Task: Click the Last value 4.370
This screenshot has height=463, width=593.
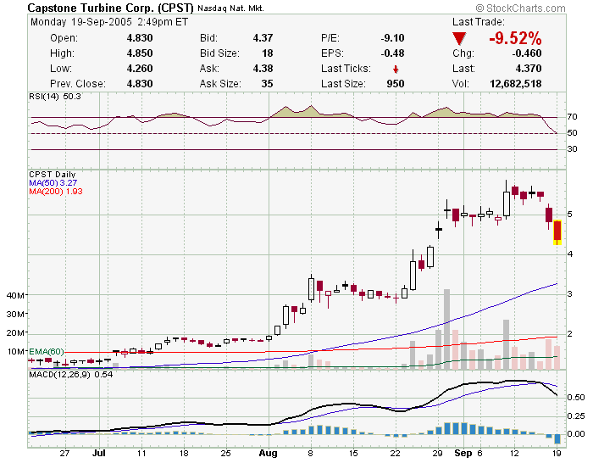Action: [x=529, y=69]
